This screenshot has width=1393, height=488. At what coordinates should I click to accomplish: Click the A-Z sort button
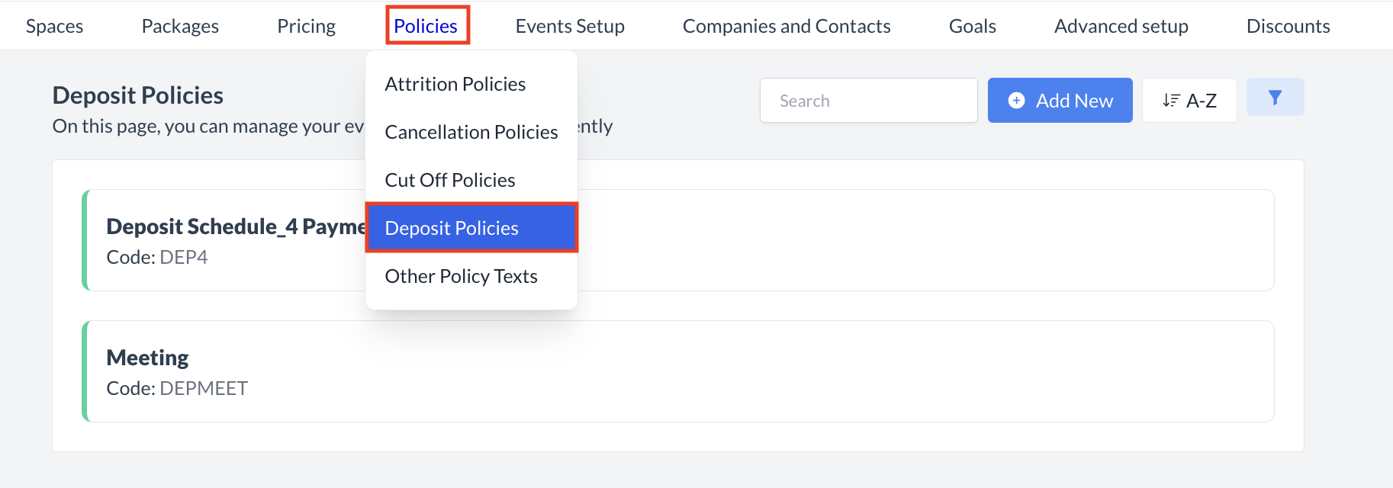1189,101
